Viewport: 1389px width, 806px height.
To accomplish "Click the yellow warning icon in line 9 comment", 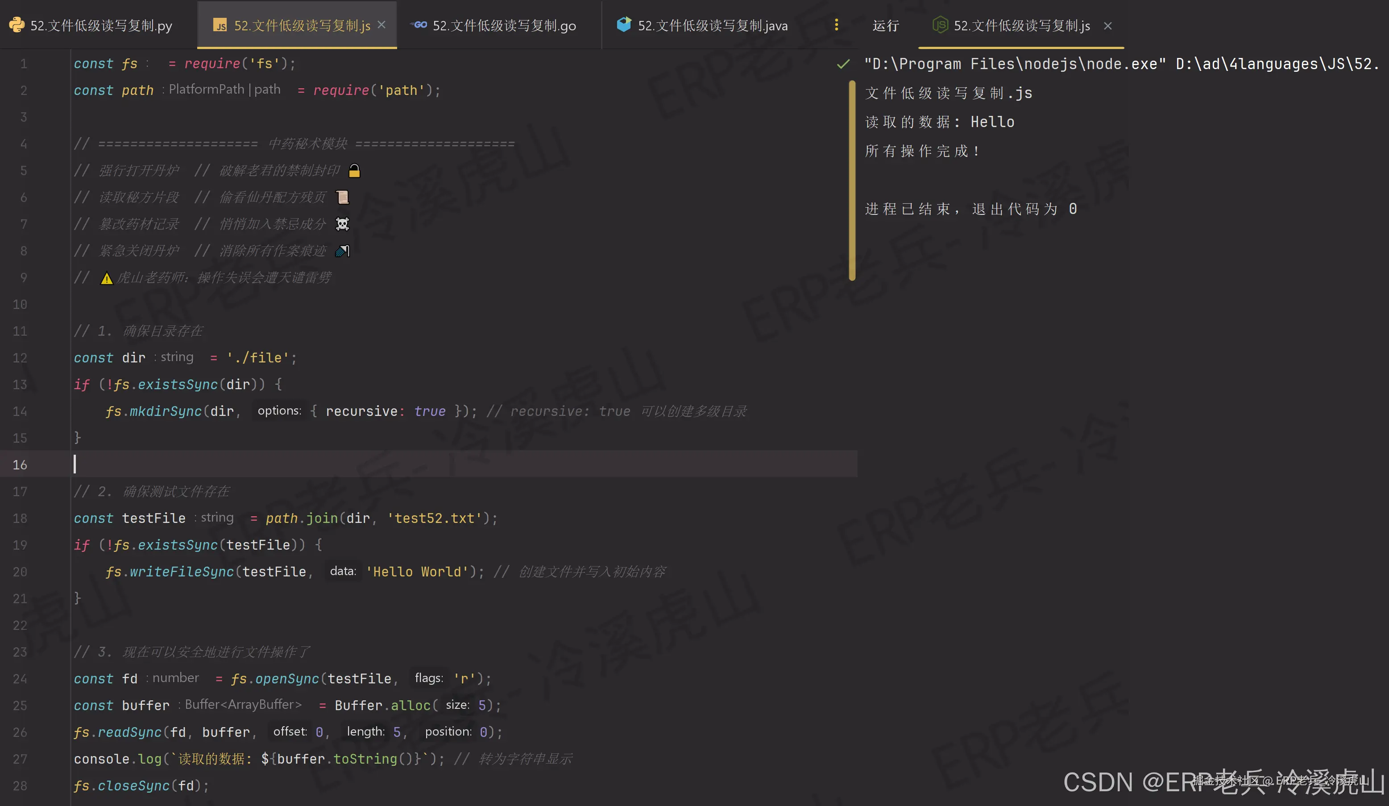I will (x=106, y=279).
